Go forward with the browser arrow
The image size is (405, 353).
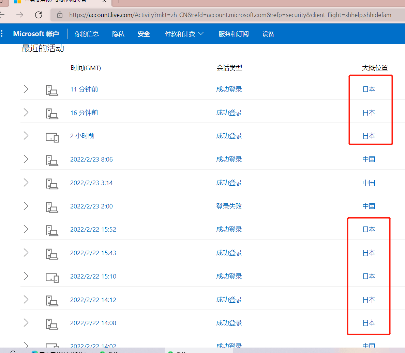click(20, 15)
